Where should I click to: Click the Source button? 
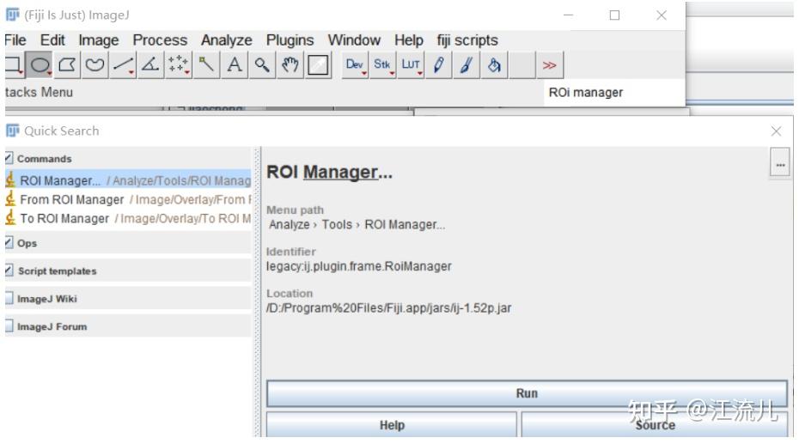coord(655,424)
